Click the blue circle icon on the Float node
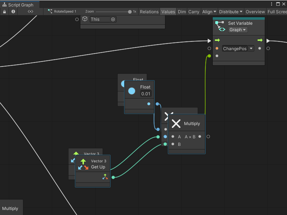Viewport: 287px width, 215px height. pos(132,91)
